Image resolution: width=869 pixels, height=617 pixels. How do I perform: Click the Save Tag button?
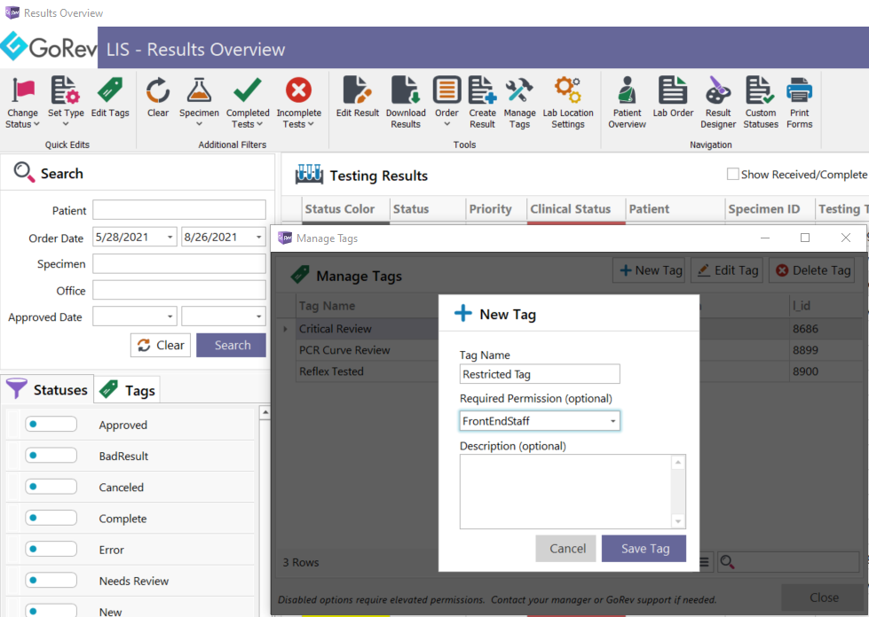point(644,549)
